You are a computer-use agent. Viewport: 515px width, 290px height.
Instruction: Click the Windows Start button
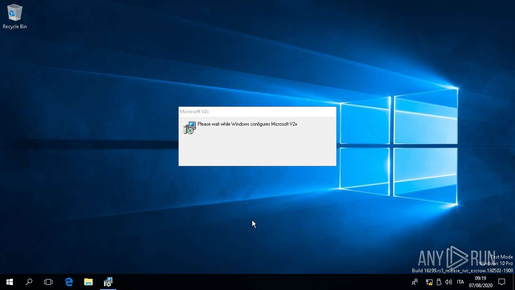pyautogui.click(x=10, y=282)
